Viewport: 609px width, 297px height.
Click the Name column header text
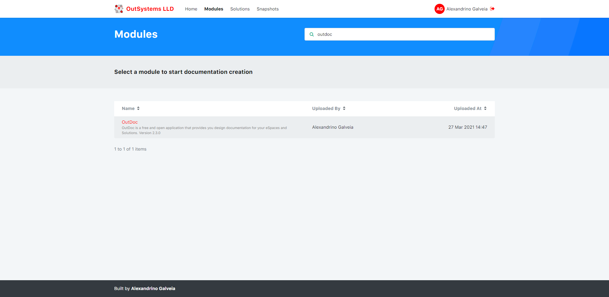pos(128,108)
